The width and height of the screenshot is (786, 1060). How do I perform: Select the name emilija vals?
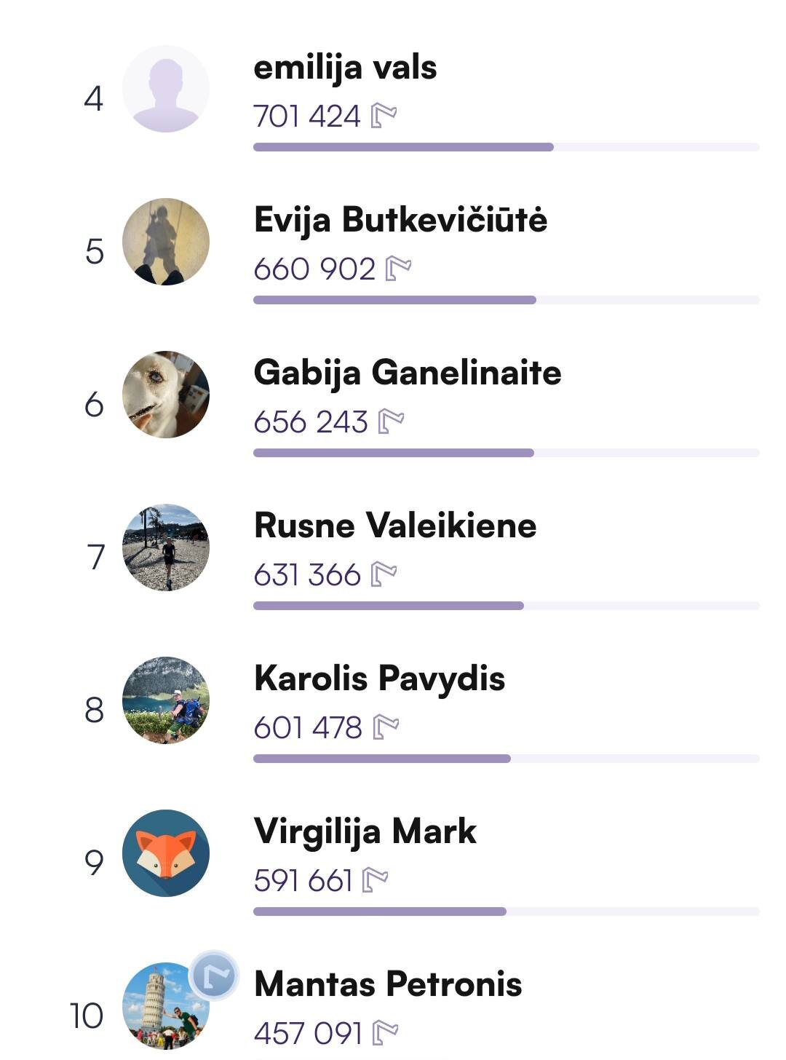345,68
